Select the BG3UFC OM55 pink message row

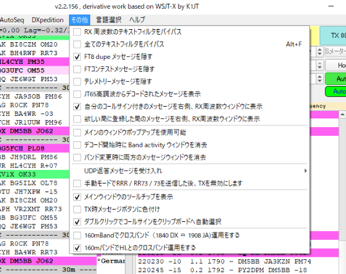pyautogui.click(x=34, y=71)
